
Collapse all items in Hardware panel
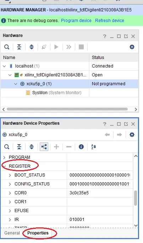click(x=19, y=47)
